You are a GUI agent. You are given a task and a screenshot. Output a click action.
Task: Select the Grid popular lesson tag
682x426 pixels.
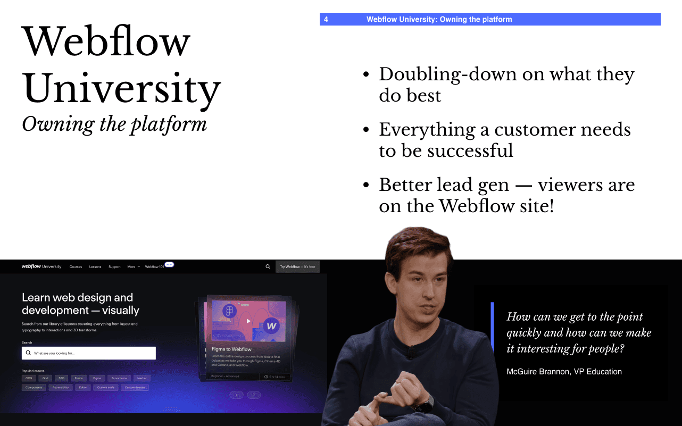pyautogui.click(x=45, y=378)
